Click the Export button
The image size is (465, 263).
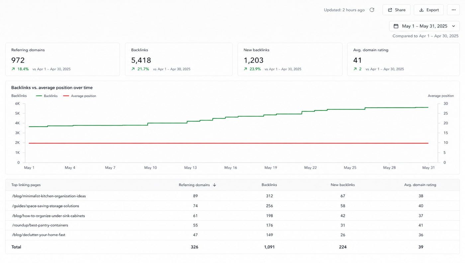[429, 10]
